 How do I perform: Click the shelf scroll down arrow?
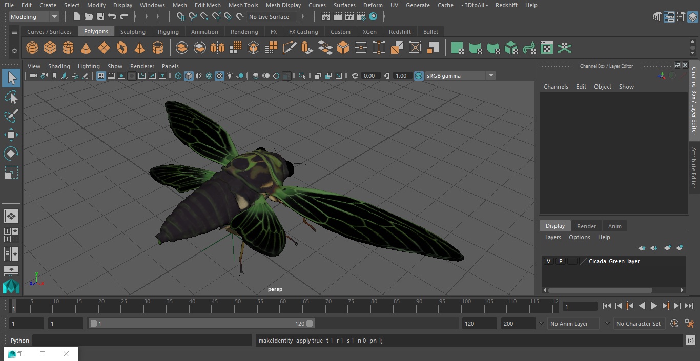point(693,53)
